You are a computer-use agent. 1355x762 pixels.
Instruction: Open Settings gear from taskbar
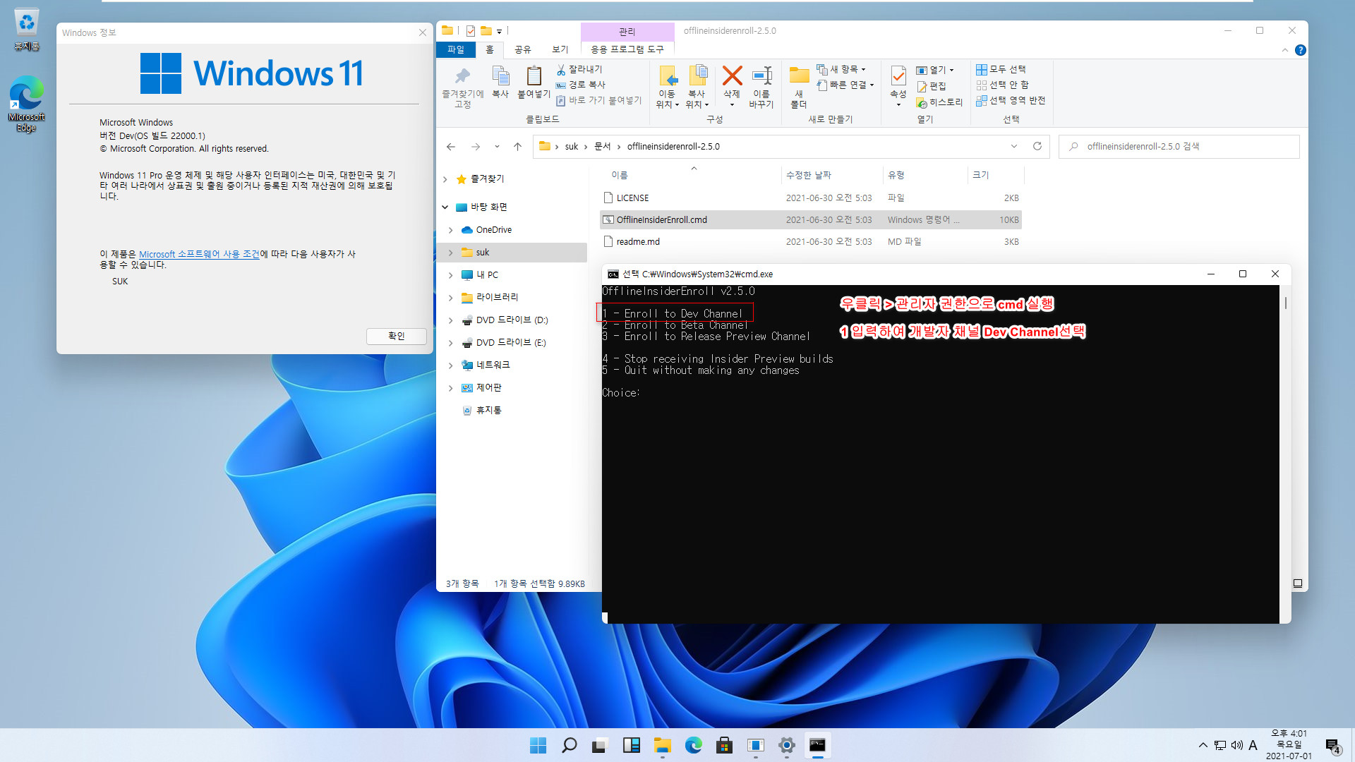coord(786,745)
